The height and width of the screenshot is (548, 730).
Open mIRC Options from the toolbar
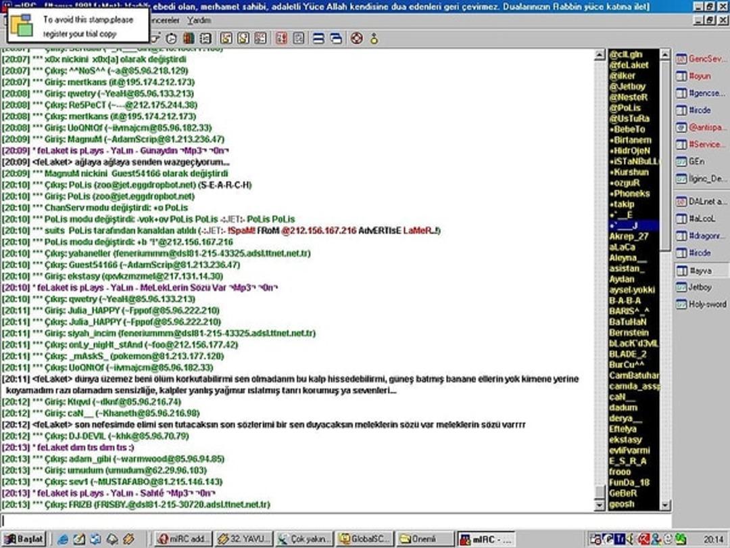coord(171,39)
